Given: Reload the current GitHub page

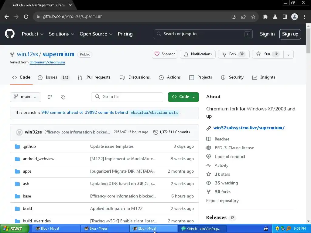Looking at the screenshot, I should pyautogui.click(x=26, y=17).
